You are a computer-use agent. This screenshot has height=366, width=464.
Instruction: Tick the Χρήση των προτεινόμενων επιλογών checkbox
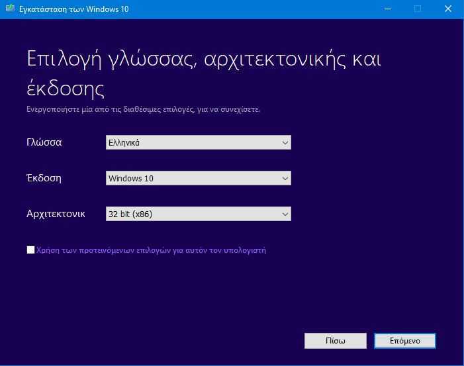click(30, 250)
